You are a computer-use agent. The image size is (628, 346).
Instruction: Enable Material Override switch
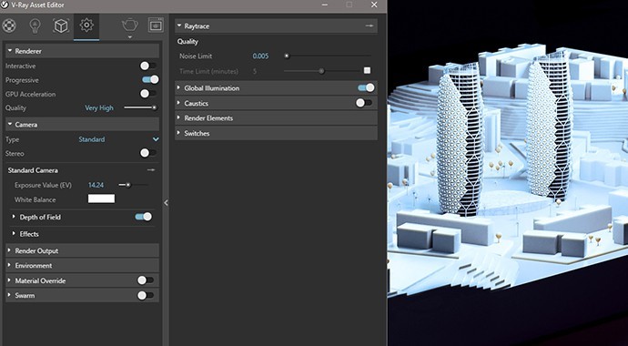146,280
